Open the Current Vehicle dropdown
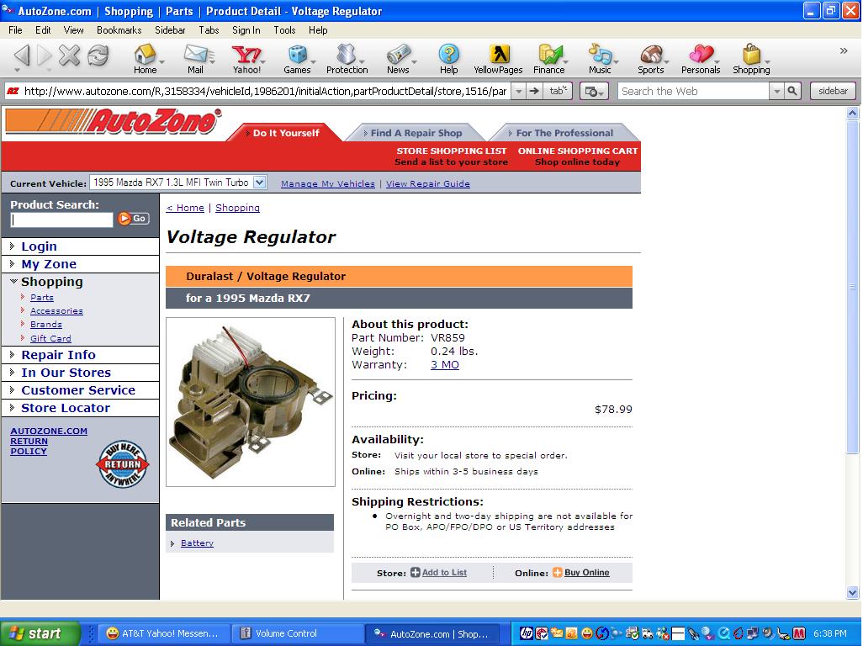 tap(259, 183)
